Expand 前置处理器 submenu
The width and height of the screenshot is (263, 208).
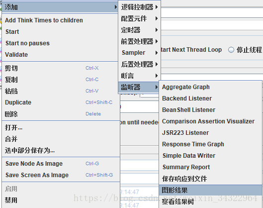139,41
